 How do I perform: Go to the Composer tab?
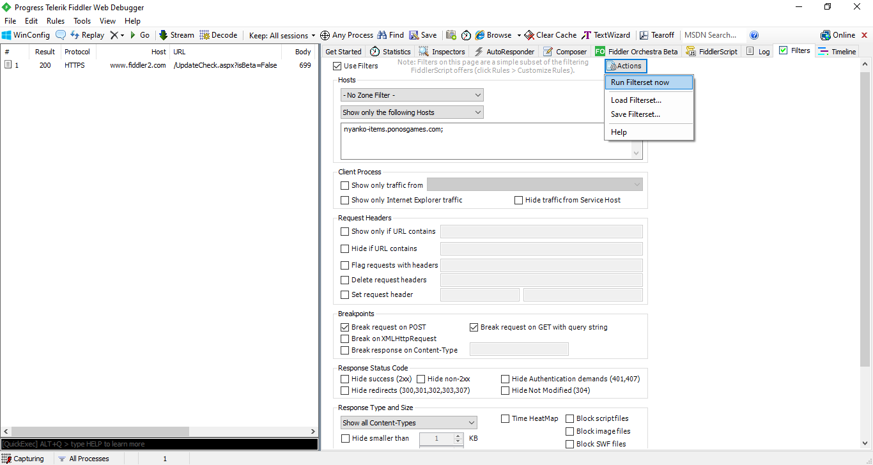(x=565, y=52)
